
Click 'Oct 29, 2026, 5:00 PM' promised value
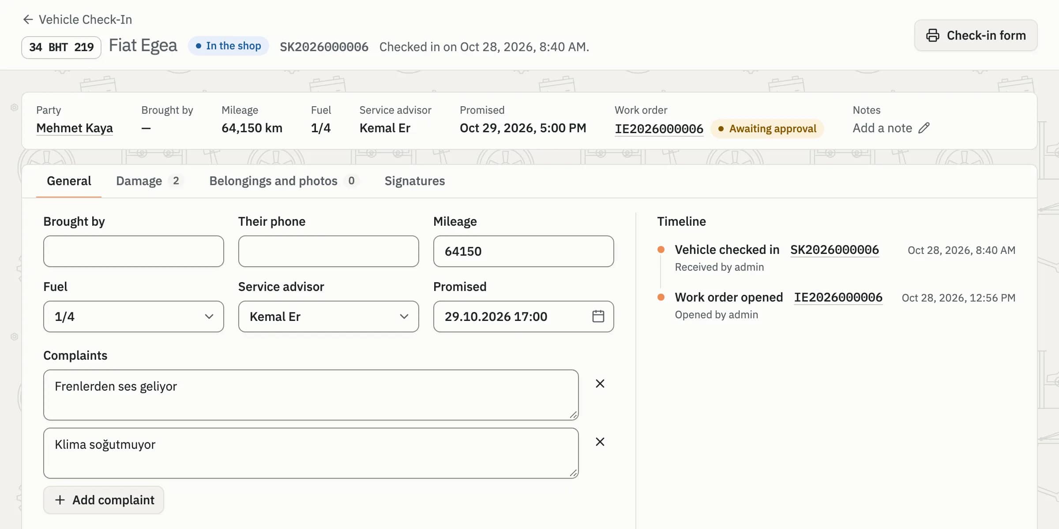click(x=523, y=128)
